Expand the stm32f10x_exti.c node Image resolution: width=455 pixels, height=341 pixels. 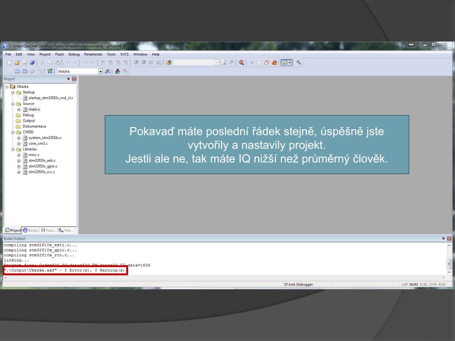point(19,161)
